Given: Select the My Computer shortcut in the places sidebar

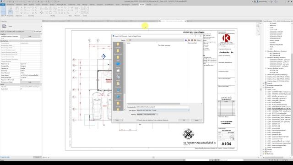Looking at the screenshot, I should 118,90.
